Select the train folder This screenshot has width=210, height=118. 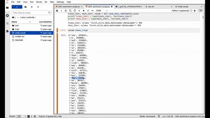pos(31,29)
